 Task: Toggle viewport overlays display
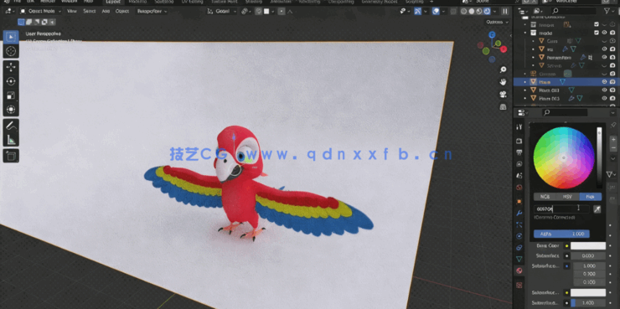pyautogui.click(x=436, y=11)
